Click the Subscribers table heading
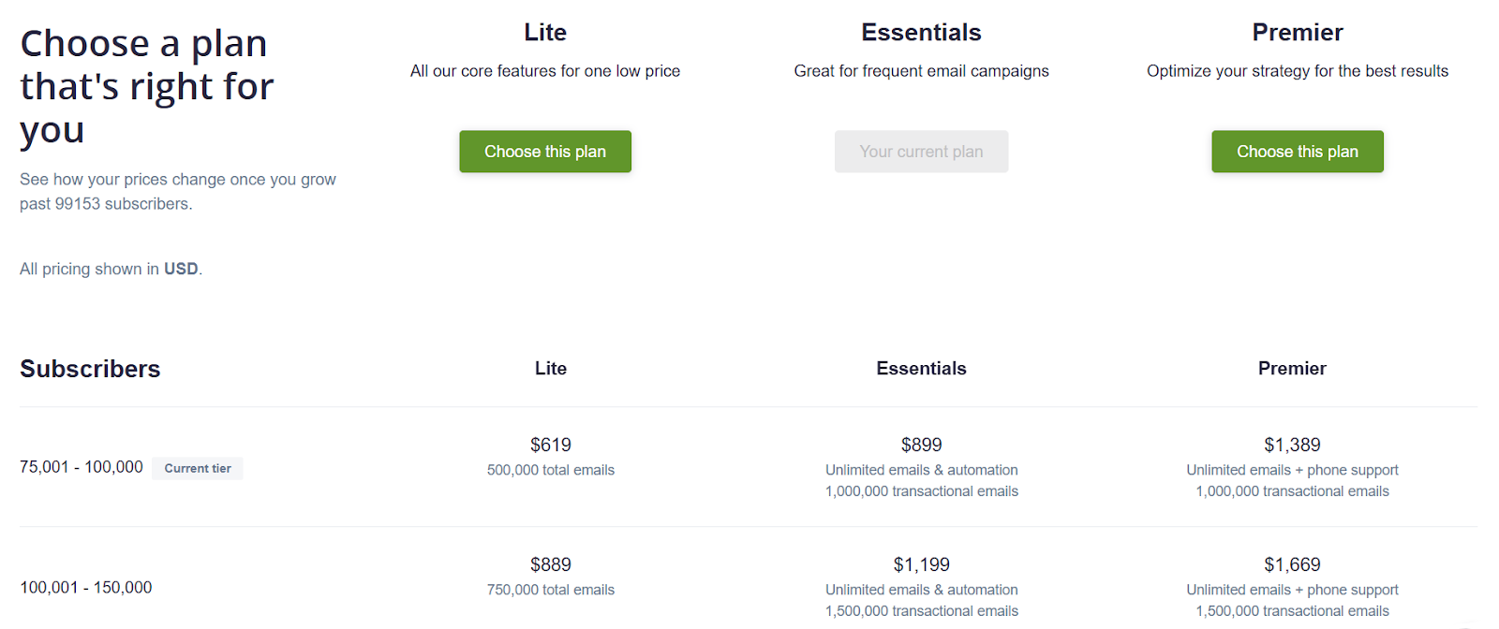The height and width of the screenshot is (629, 1499). [90, 369]
